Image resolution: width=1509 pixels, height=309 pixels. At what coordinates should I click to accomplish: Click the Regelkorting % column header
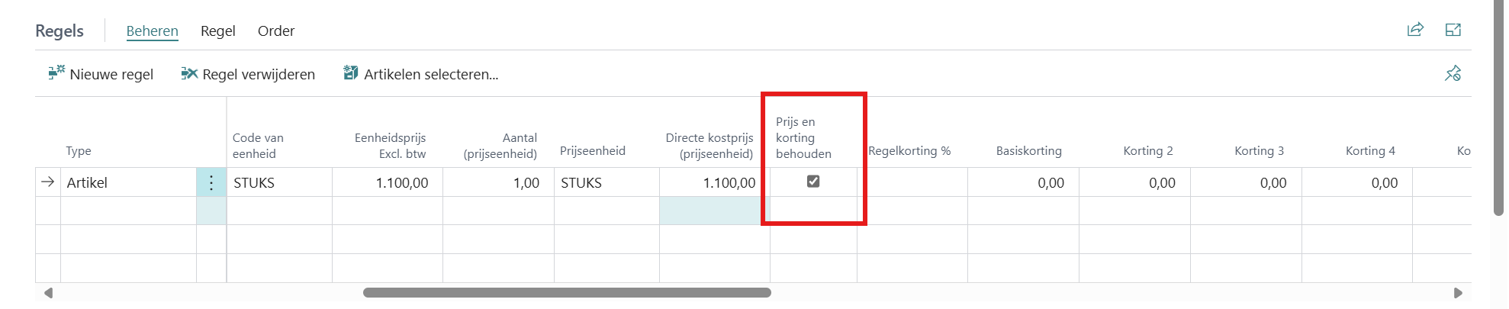[909, 151]
